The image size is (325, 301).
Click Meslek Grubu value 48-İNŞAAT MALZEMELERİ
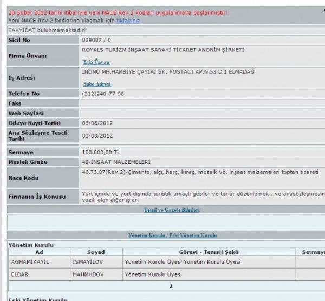(x=116, y=162)
